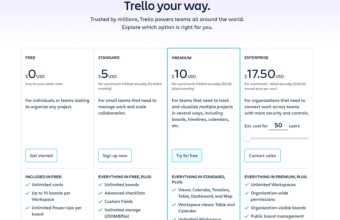The image size is (340, 220).
Task: Click the checkmark beside Advanced checklists
Action: point(100,193)
